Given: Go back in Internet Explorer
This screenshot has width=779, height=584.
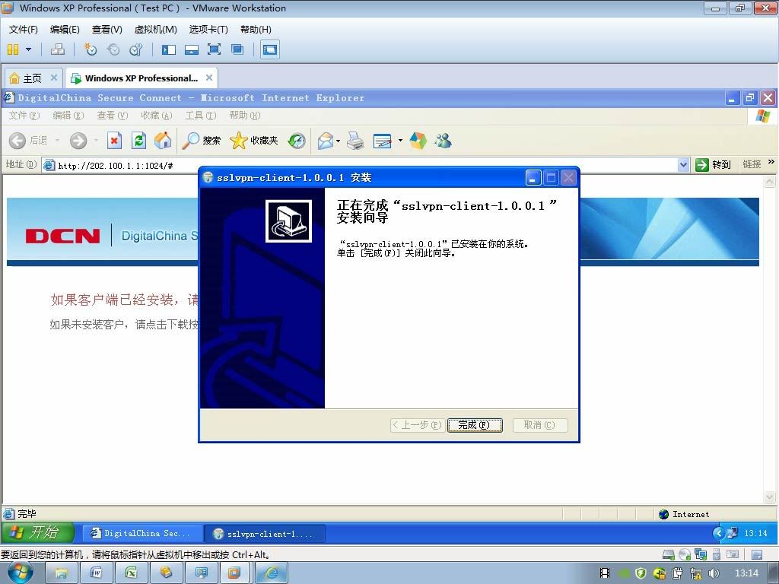Looking at the screenshot, I should 28,141.
